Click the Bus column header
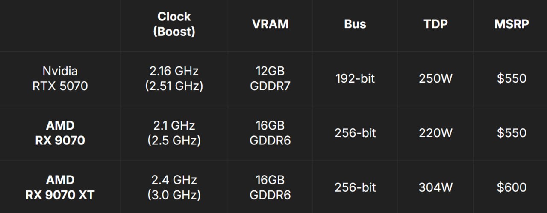 point(355,24)
